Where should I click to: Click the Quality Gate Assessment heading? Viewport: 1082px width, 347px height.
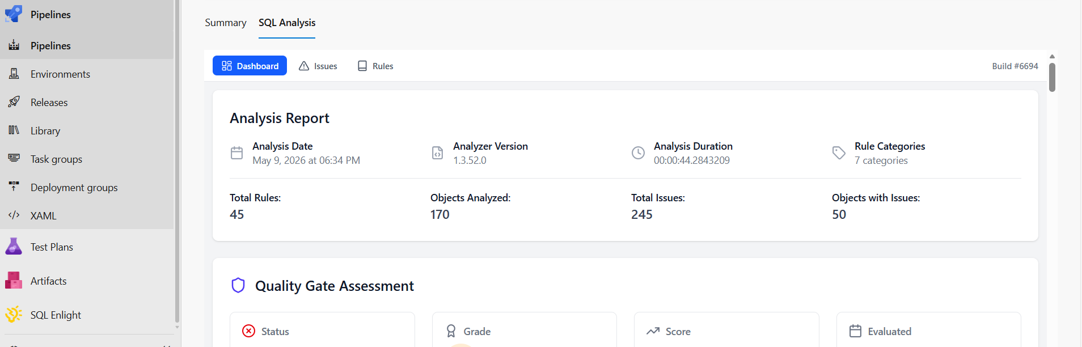pos(335,286)
